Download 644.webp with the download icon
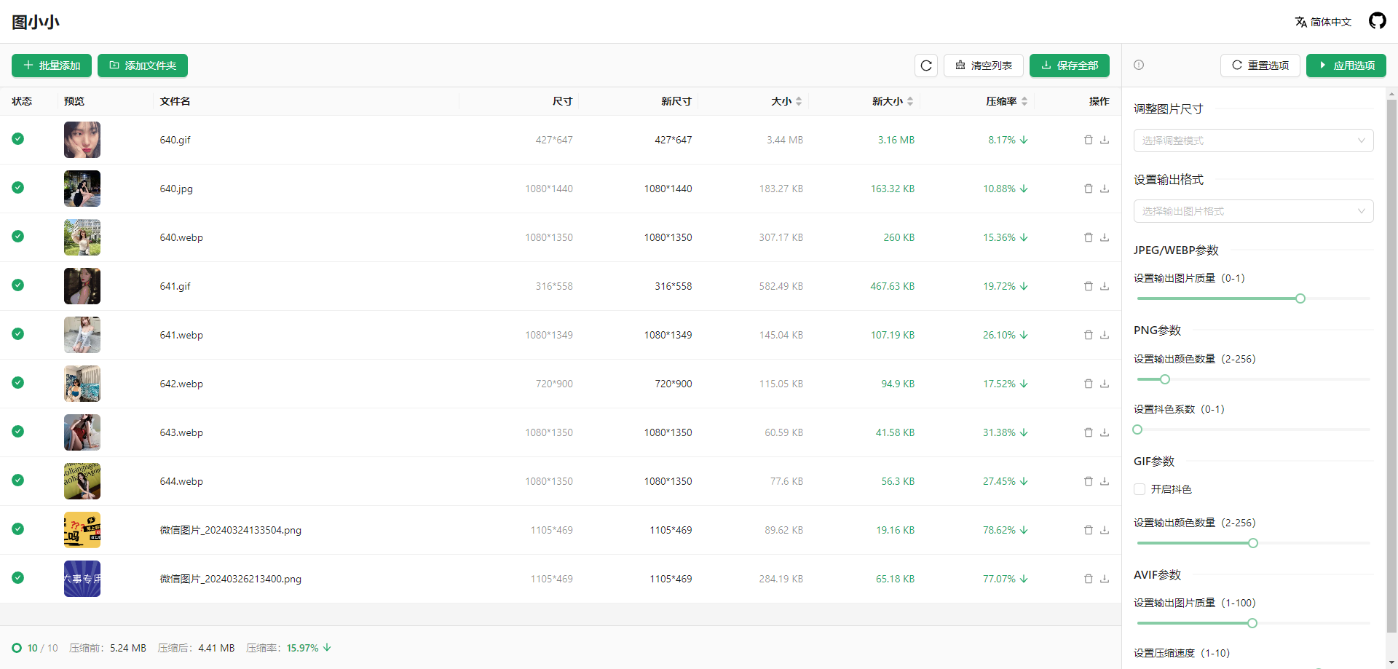This screenshot has width=1398, height=669. (x=1105, y=481)
